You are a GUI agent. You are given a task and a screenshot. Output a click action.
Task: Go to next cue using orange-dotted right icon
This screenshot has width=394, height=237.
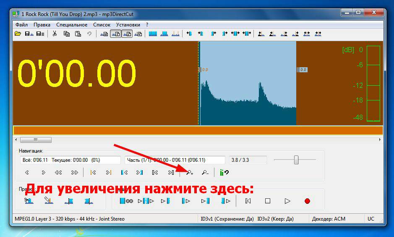tap(109, 173)
